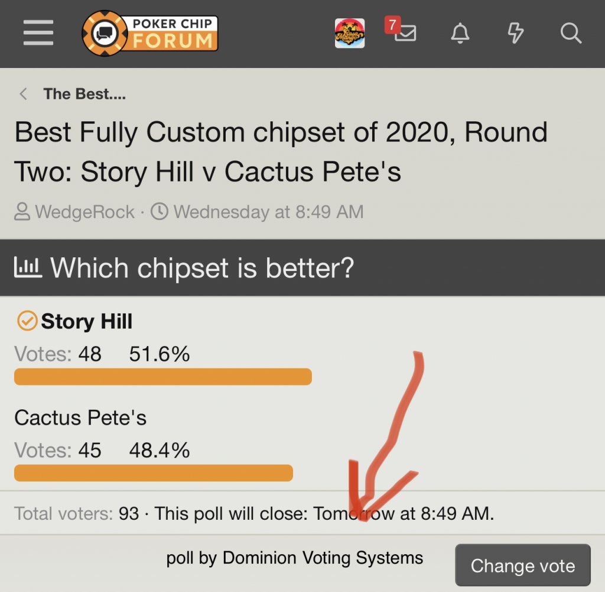Click the Which chipset is better? header

coord(202,268)
